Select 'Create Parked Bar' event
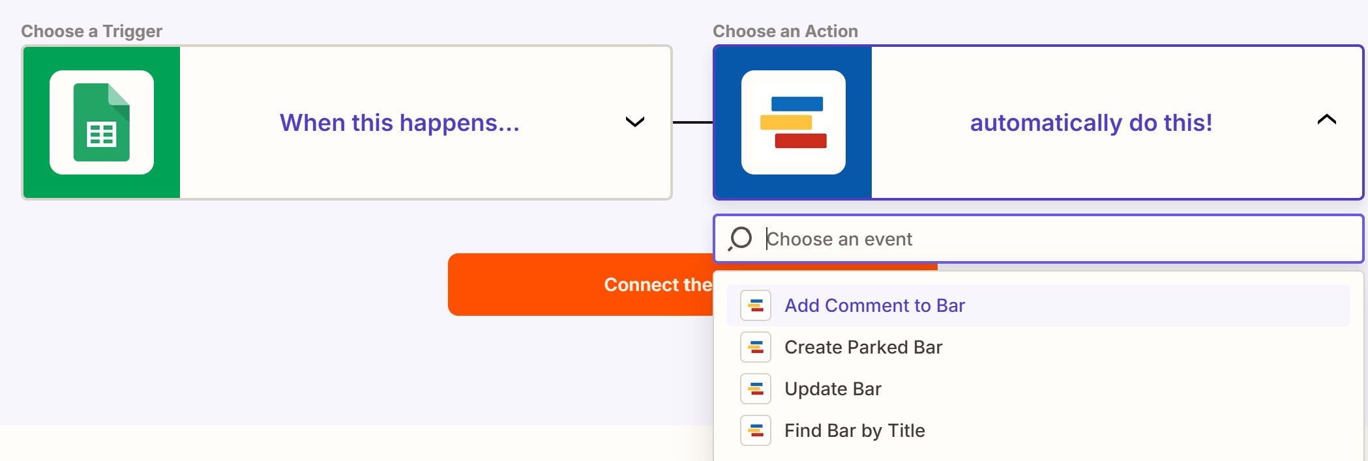This screenshot has height=461, width=1368. pos(1039,347)
